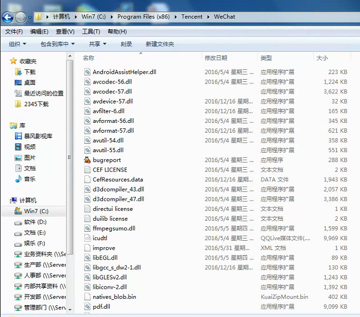Select the file libGLESv2.dll
360x317 pixels.
tap(110, 277)
